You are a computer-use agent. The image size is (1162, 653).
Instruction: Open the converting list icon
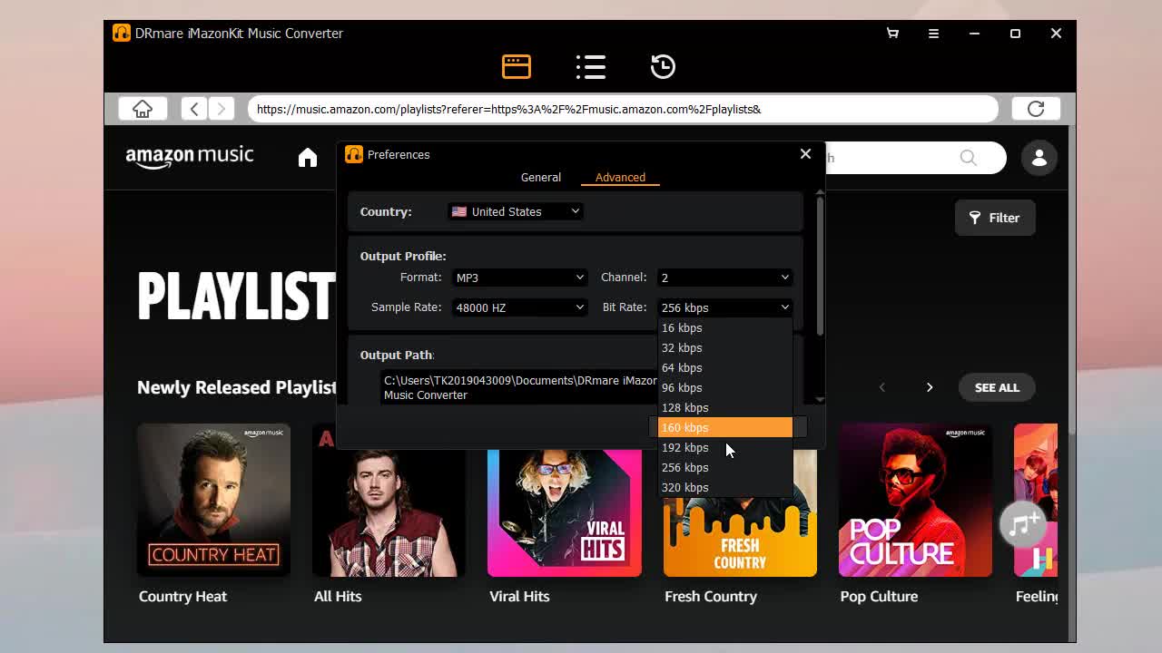(591, 66)
